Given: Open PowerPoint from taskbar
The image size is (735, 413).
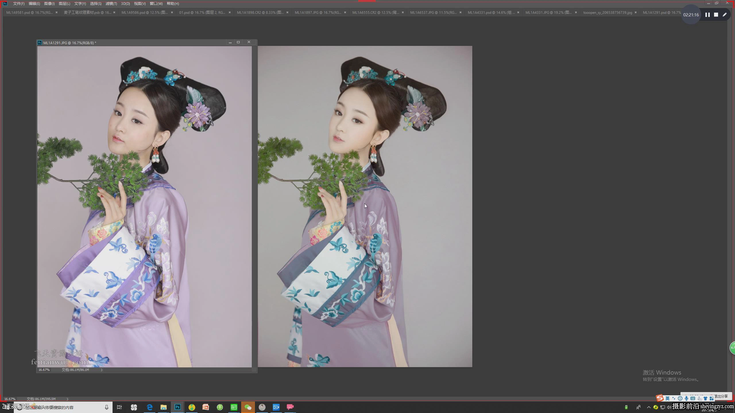Looking at the screenshot, I should coord(206,407).
